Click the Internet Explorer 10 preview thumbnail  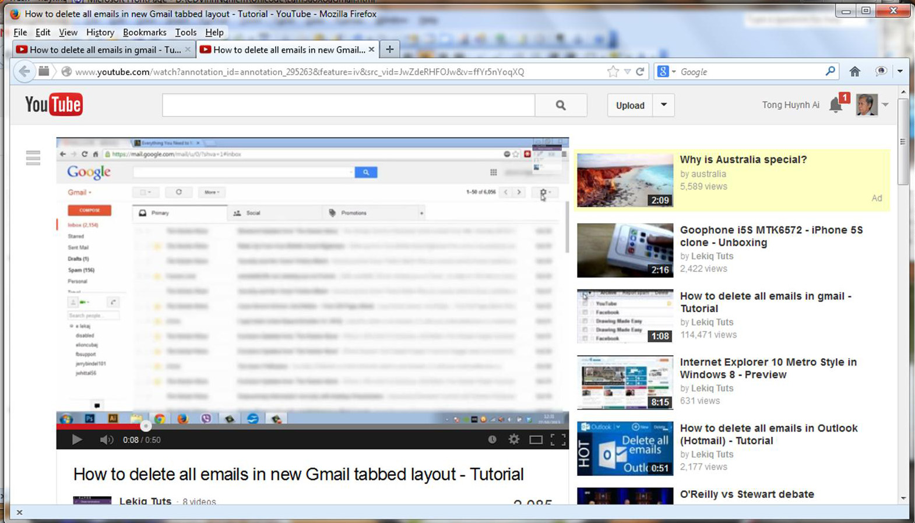click(625, 383)
